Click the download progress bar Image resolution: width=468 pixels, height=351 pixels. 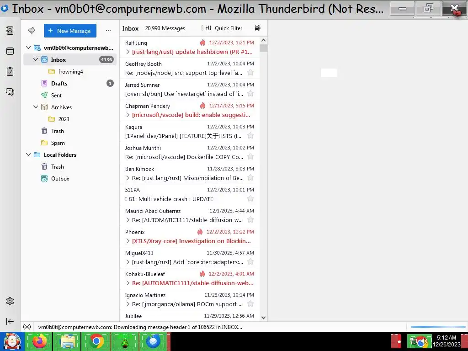coord(438,327)
